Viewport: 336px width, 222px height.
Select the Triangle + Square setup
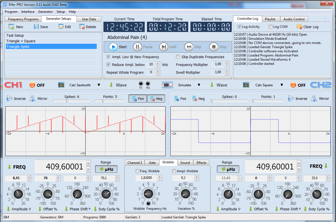coord(51,41)
